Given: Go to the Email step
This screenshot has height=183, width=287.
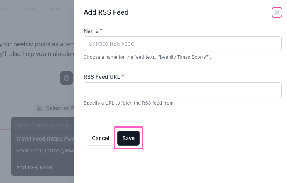Looking at the screenshot, I should [x=29, y=8].
